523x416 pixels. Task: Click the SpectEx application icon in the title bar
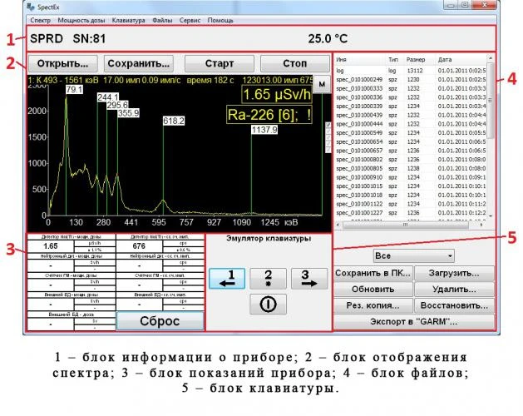pyautogui.click(x=31, y=7)
